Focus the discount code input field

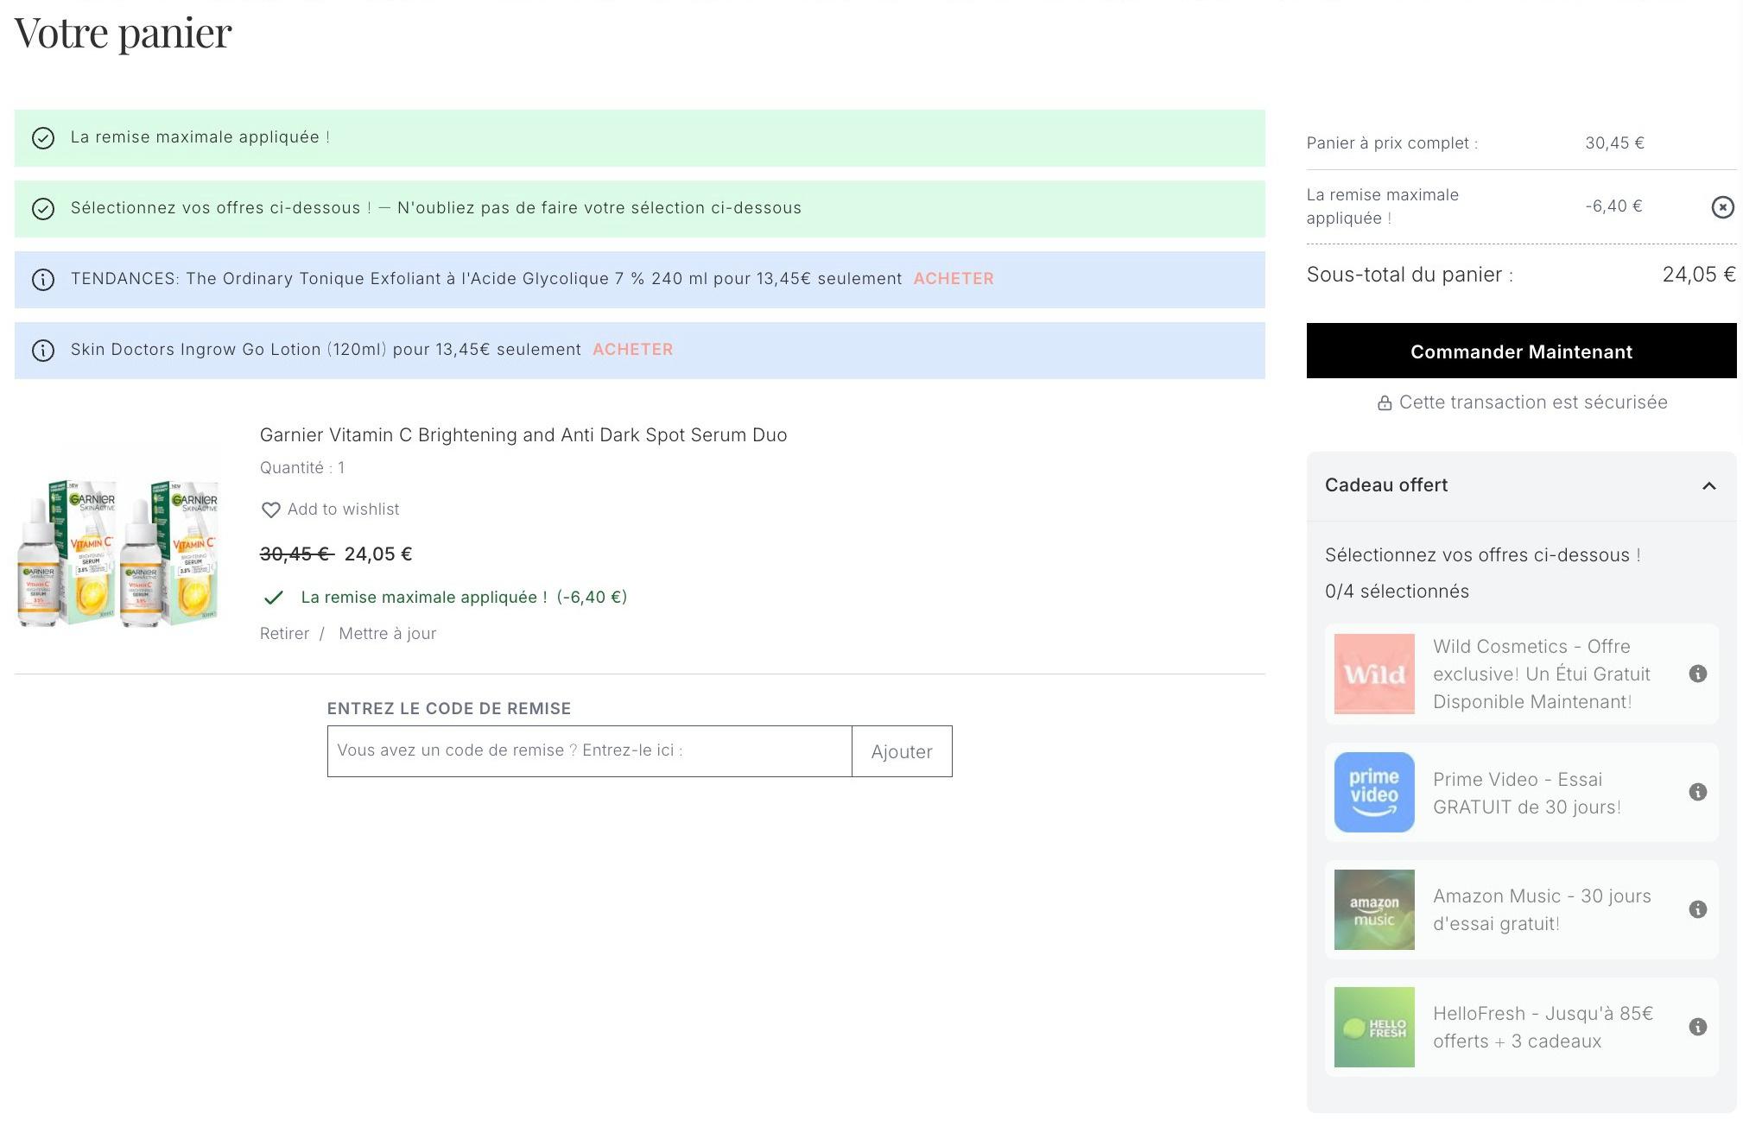tap(589, 752)
